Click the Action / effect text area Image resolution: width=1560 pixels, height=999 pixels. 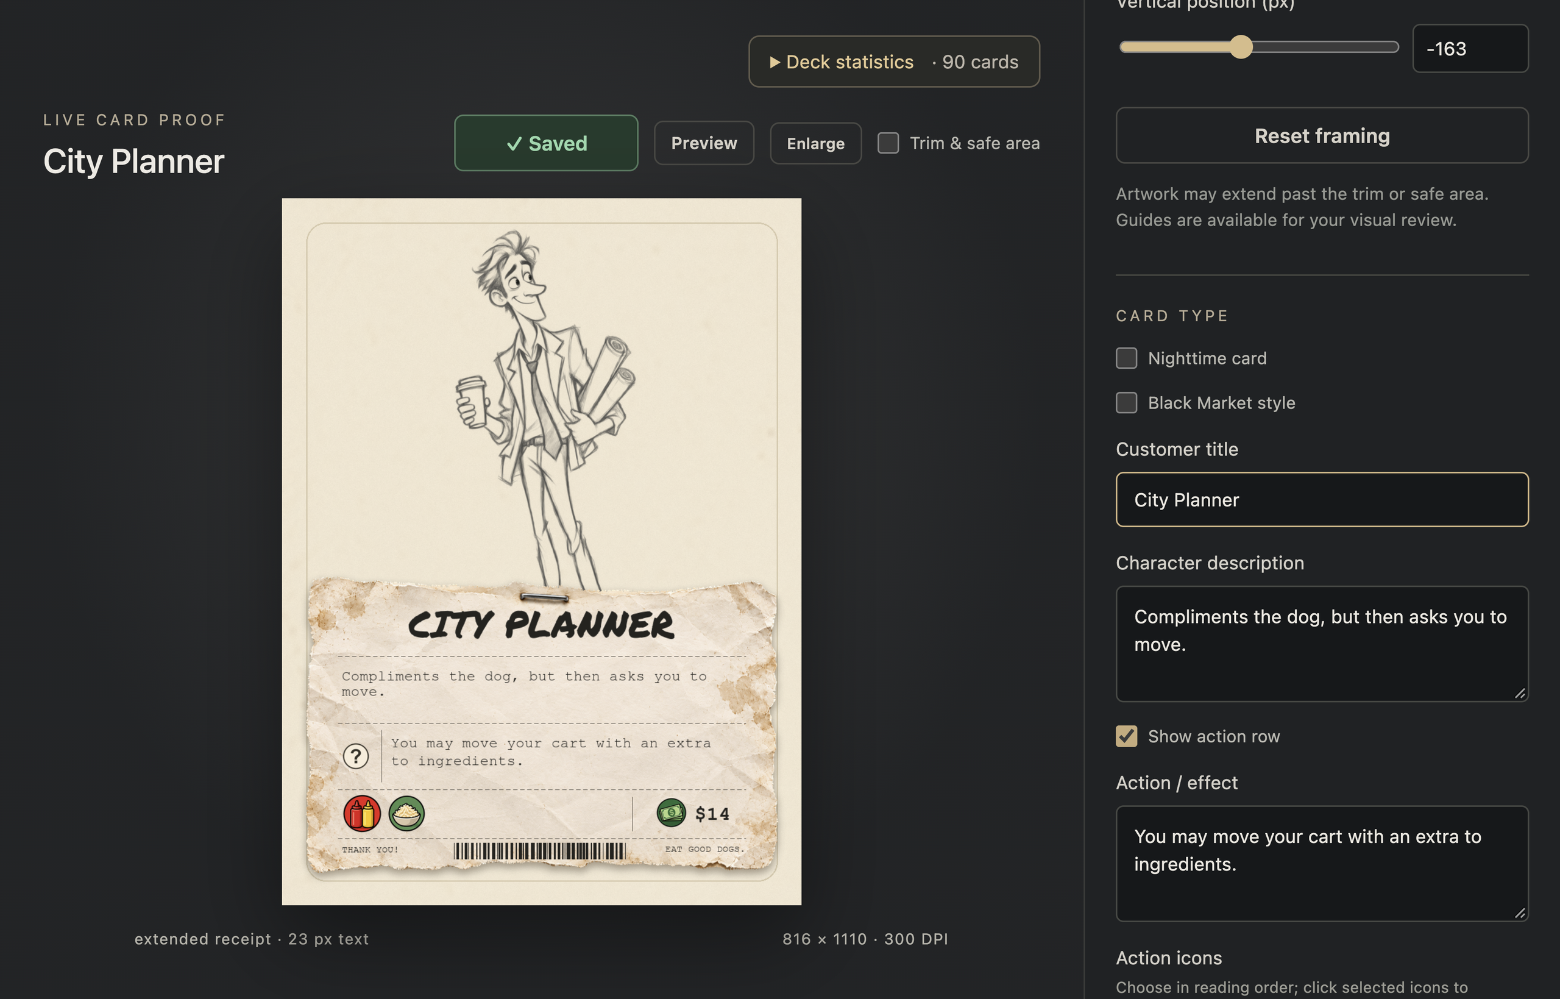pos(1321,864)
